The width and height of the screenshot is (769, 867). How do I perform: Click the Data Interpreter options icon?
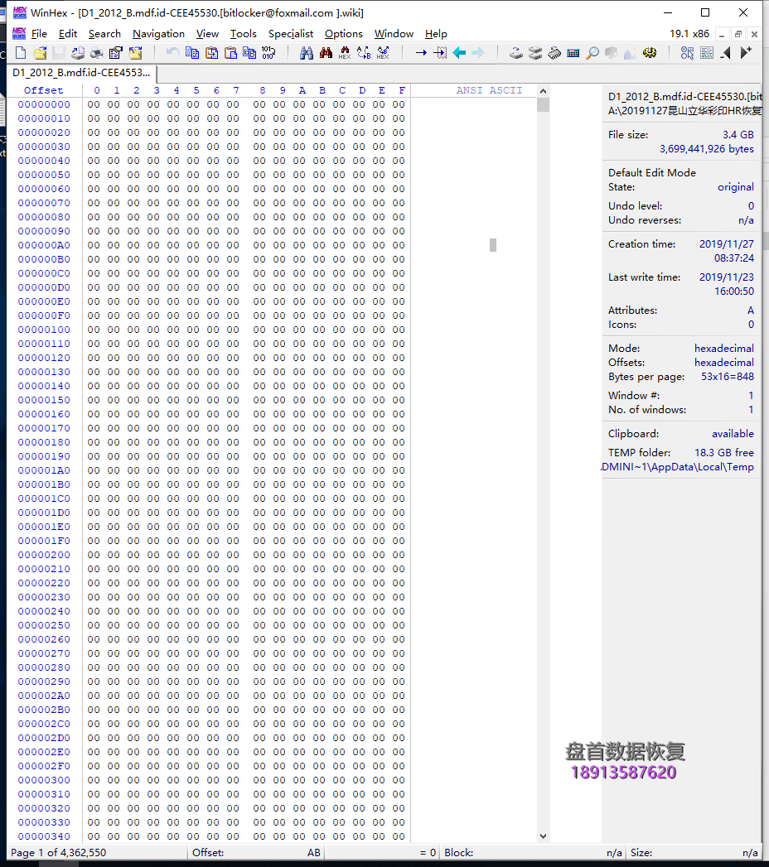pyautogui.click(x=687, y=53)
